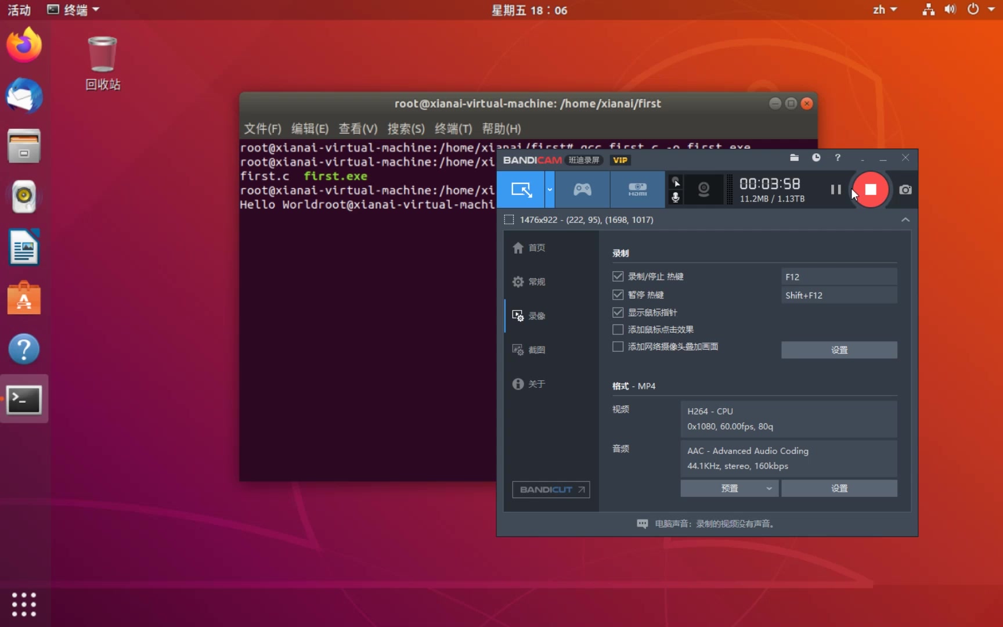Open the BANDICUT link button

click(551, 489)
